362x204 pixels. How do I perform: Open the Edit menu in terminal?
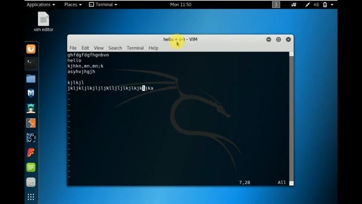tap(85, 48)
